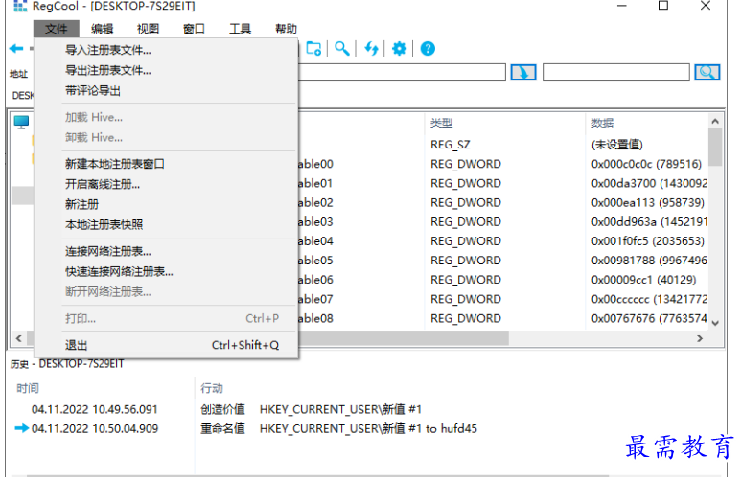Select the computer icon in the tree
The height and width of the screenshot is (477, 742).
click(21, 122)
